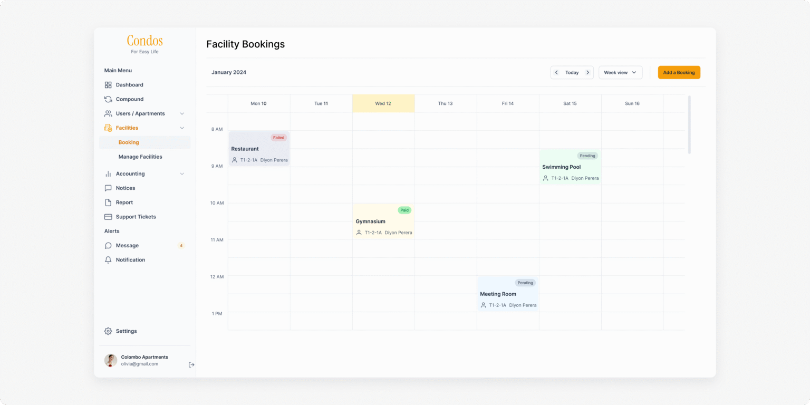
Task: Go to next week with right arrow
Action: pyautogui.click(x=587, y=73)
